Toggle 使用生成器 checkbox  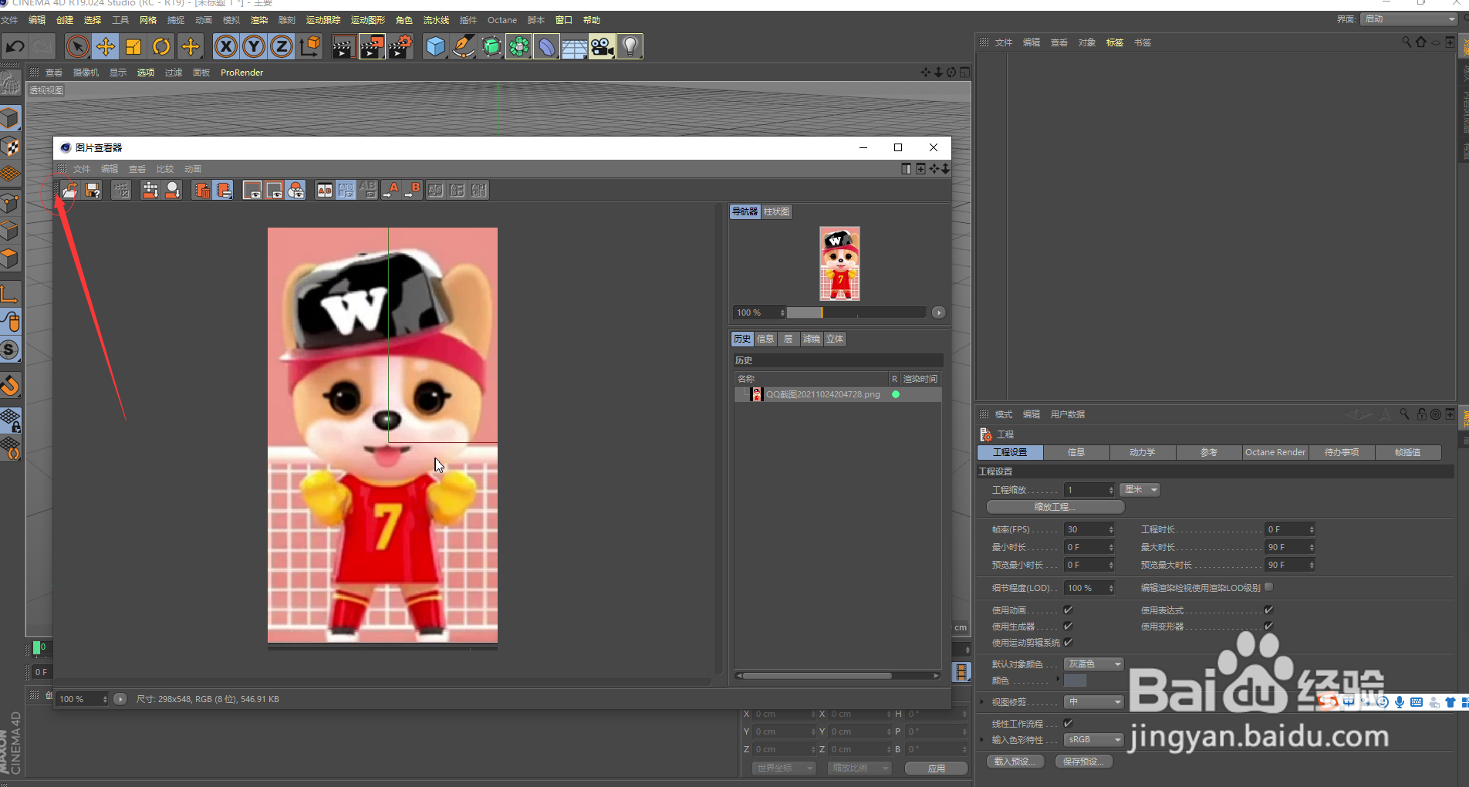pos(1068,626)
